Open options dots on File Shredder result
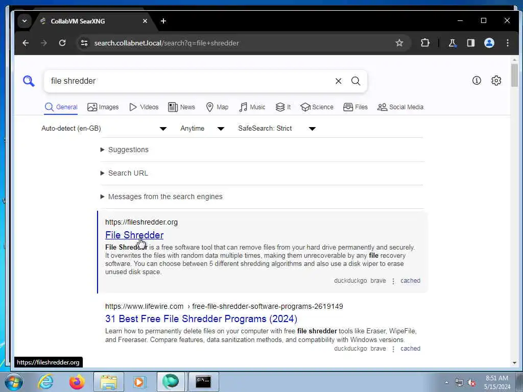523x392 pixels. coord(393,281)
